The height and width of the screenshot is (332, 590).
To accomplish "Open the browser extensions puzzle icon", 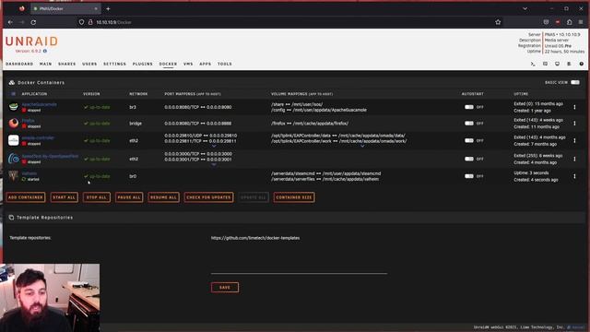I will (570, 22).
